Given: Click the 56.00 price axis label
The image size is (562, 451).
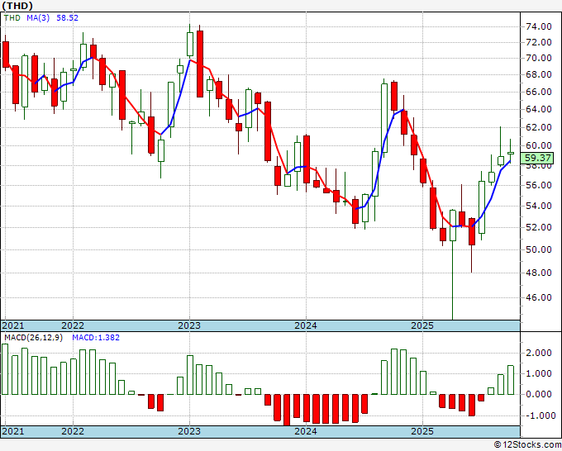Looking at the screenshot, I should pyautogui.click(x=539, y=185).
